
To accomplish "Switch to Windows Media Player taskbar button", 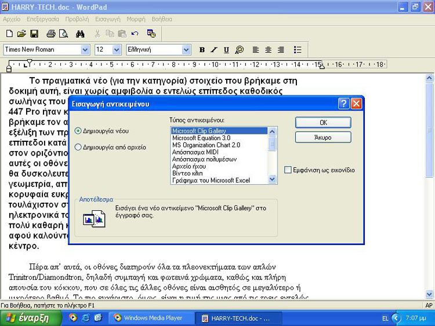I will [x=151, y=318].
